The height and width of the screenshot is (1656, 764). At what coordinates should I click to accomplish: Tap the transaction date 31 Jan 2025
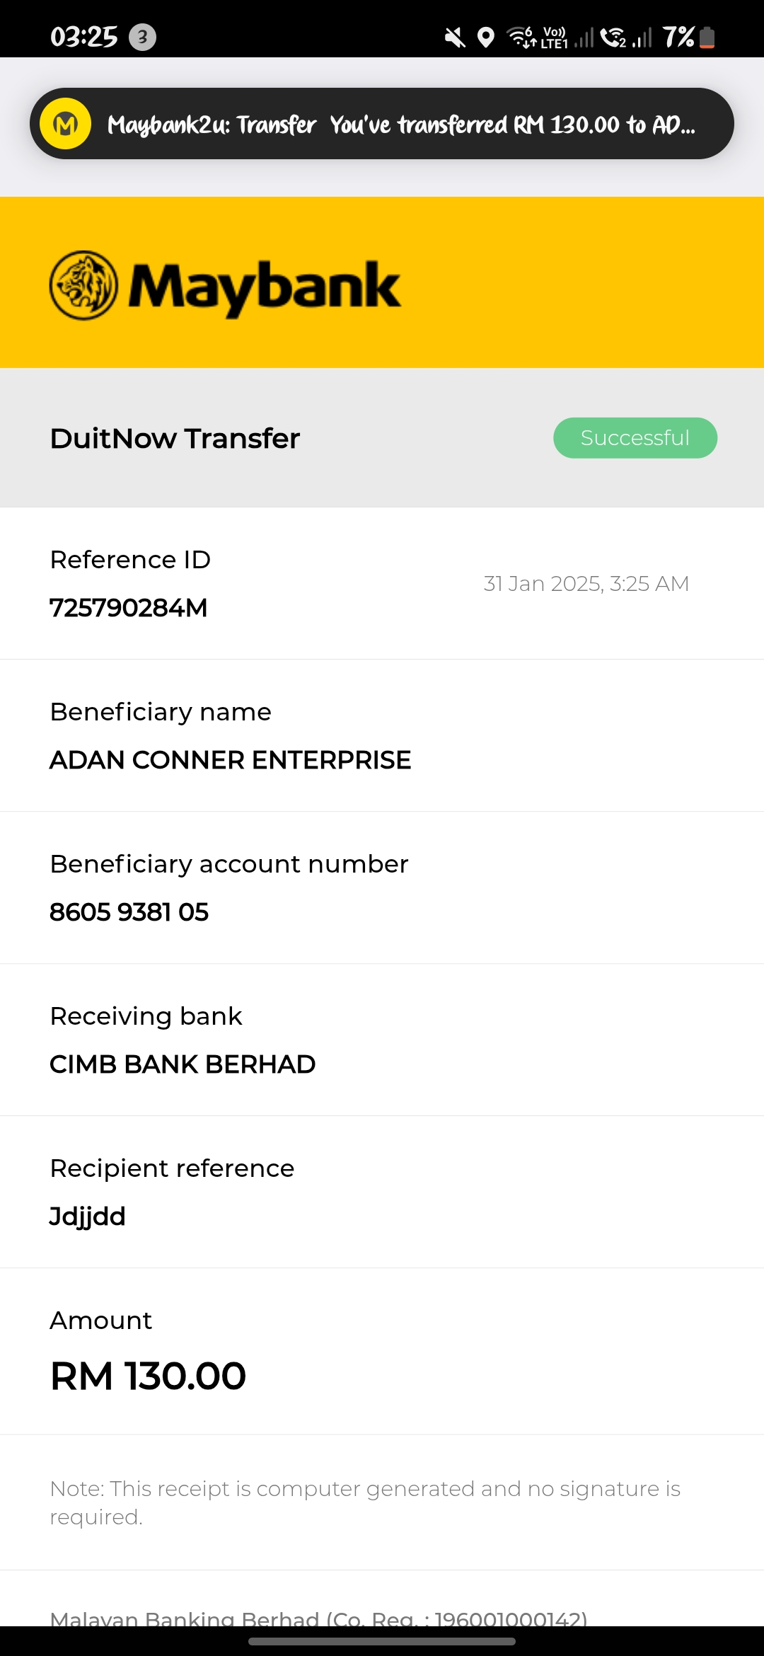pyautogui.click(x=586, y=584)
